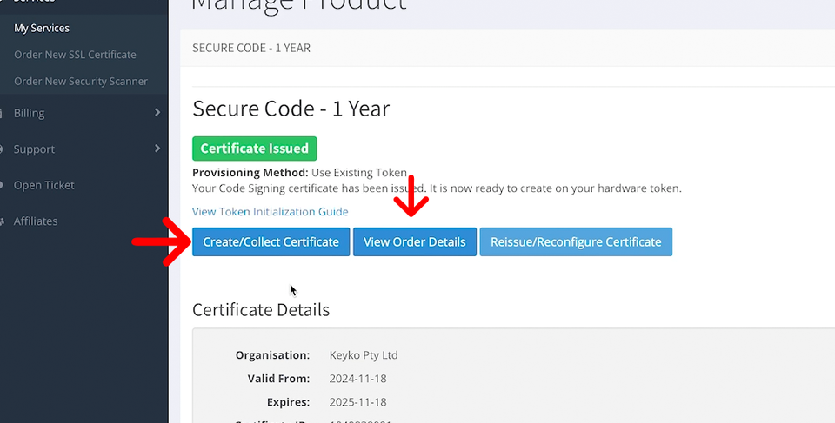
Task: Open the Support sidebar section
Action: pos(34,149)
